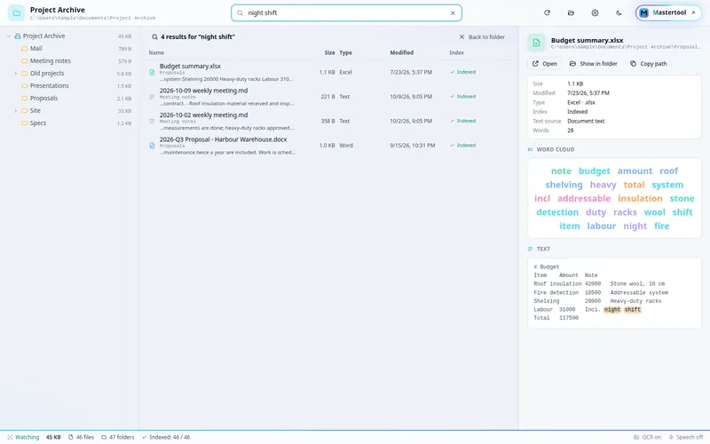Toggle dark mode with the moon icon
This screenshot has height=444, width=710.
[619, 12]
